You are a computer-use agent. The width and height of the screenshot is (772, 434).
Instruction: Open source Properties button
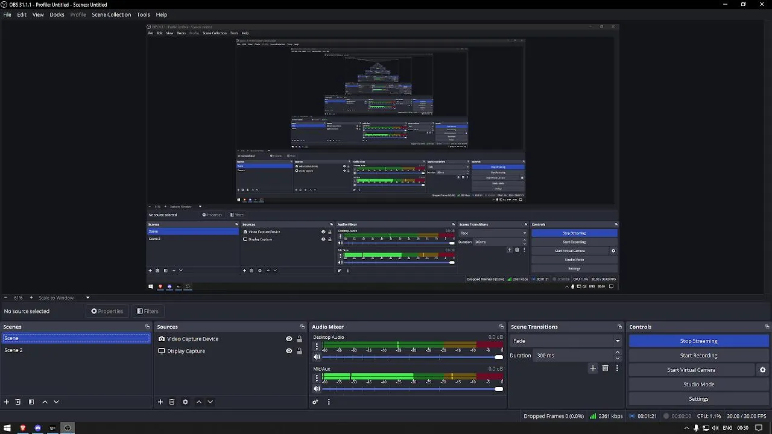(x=107, y=311)
